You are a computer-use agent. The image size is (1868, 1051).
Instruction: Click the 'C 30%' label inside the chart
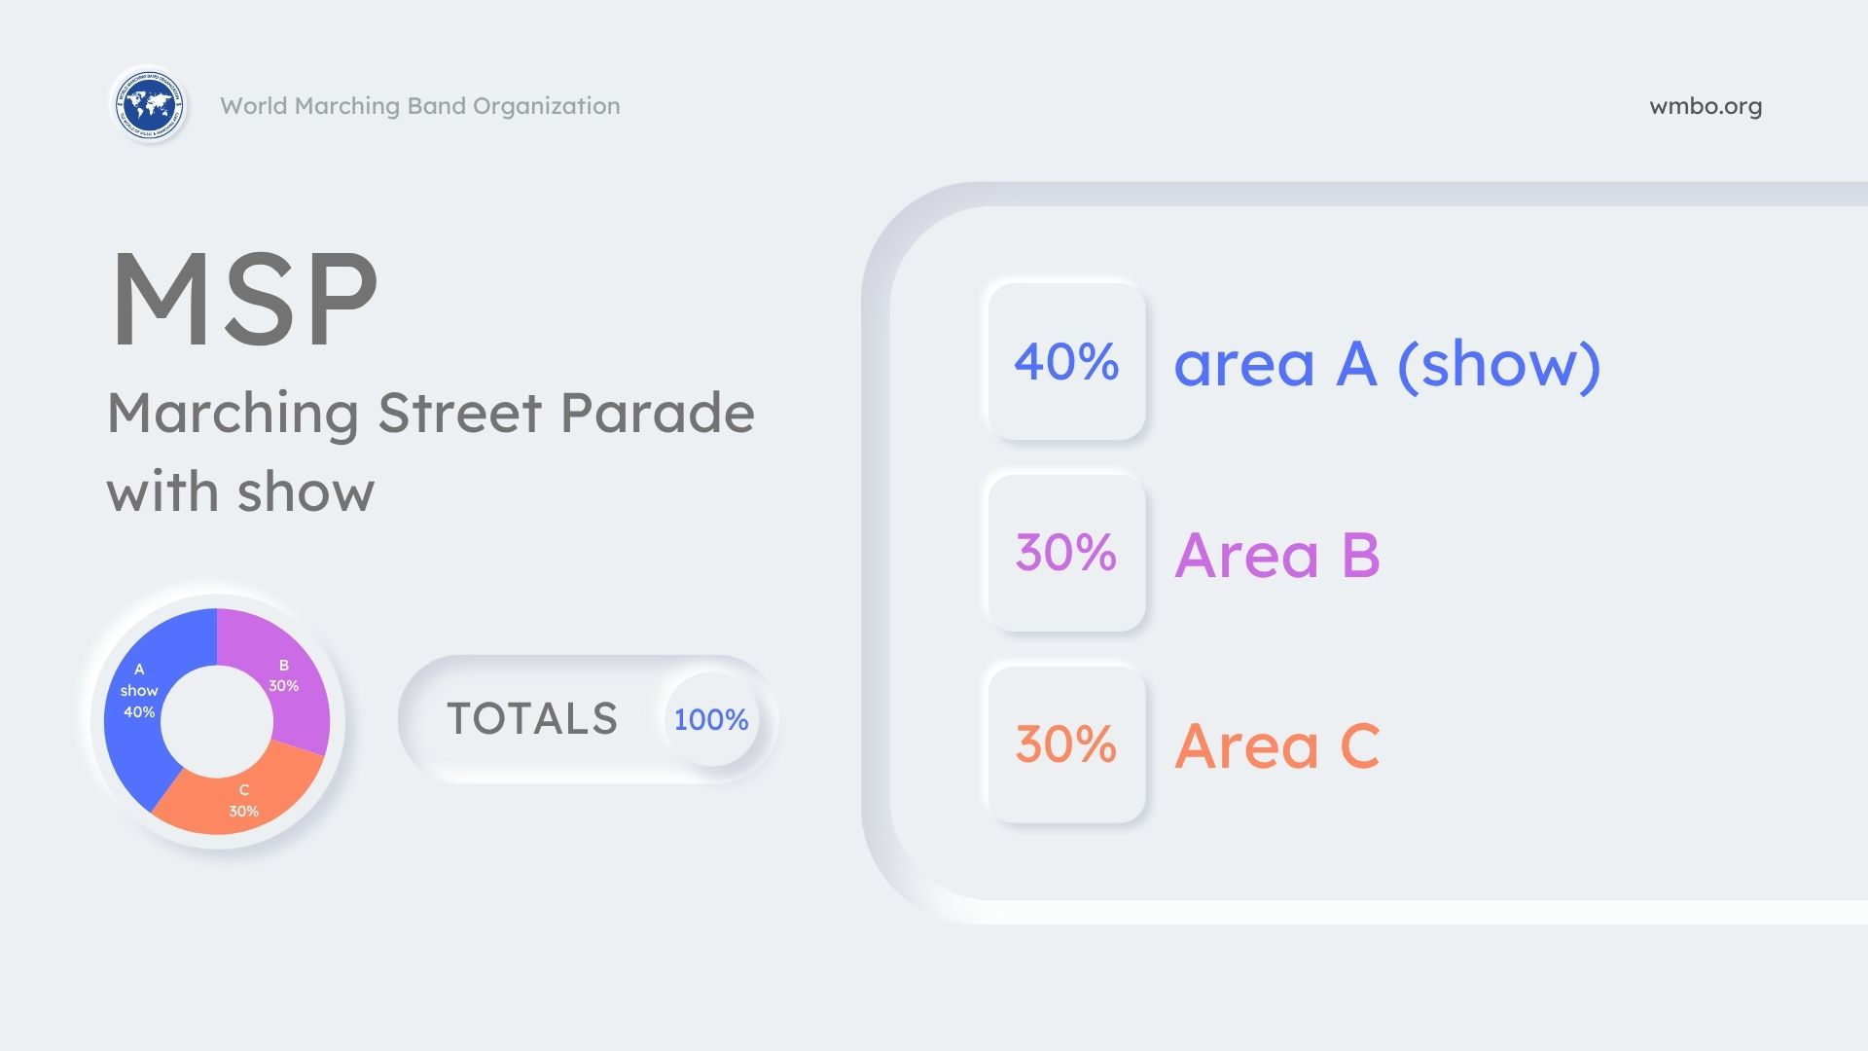click(243, 801)
